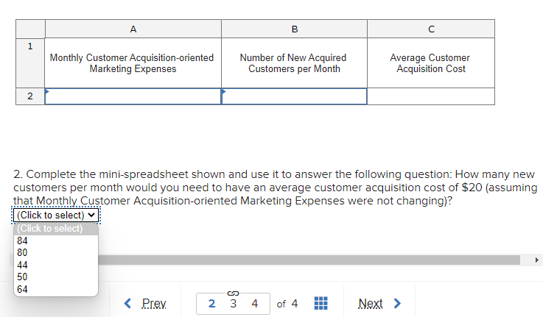Click 'Average Customer Acquisition Cost' header cell
543x317 pixels.
tap(431, 63)
